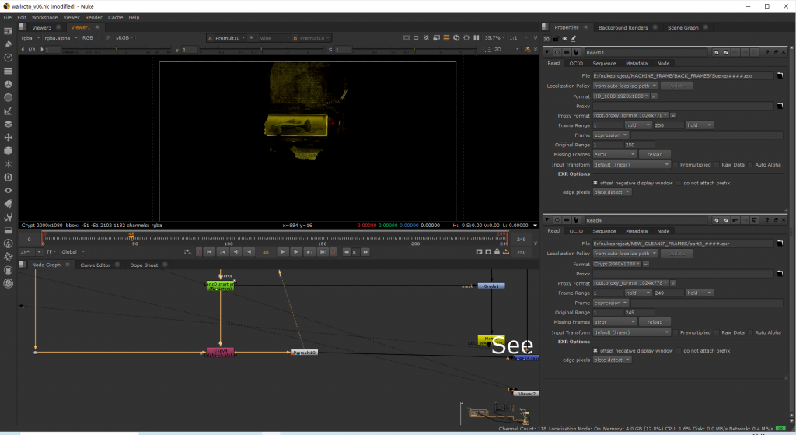
Task: Open file browser for Read11 File path
Action: coord(780,75)
